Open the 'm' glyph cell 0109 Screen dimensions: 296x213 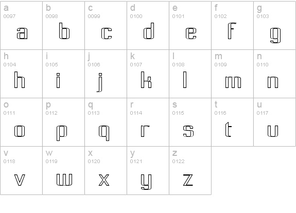(x=232, y=74)
